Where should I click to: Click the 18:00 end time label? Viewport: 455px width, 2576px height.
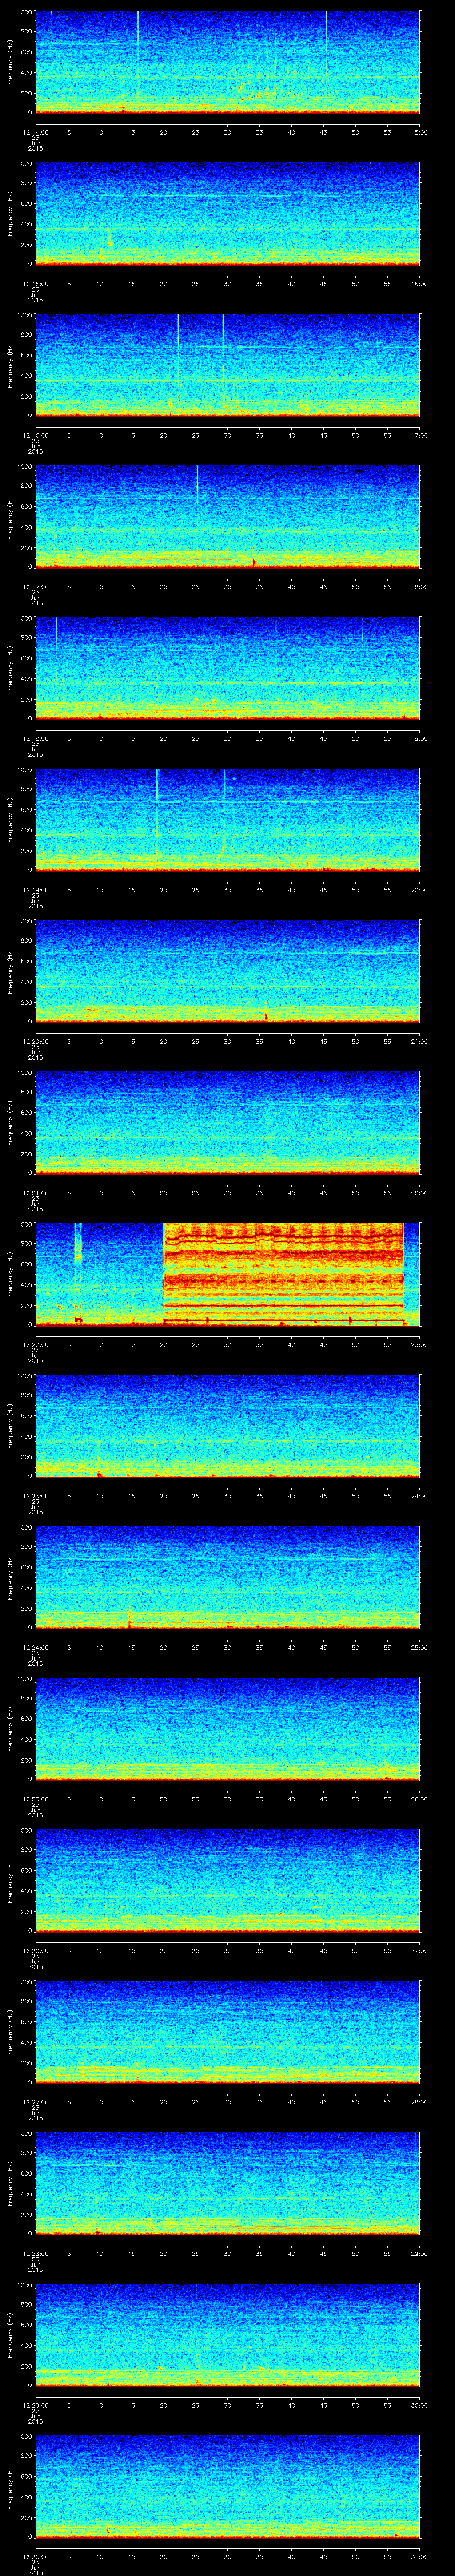[x=419, y=586]
